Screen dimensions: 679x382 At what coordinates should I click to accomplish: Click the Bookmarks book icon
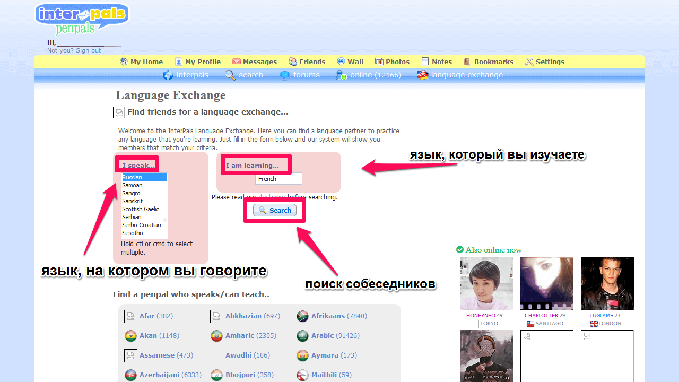pos(467,62)
